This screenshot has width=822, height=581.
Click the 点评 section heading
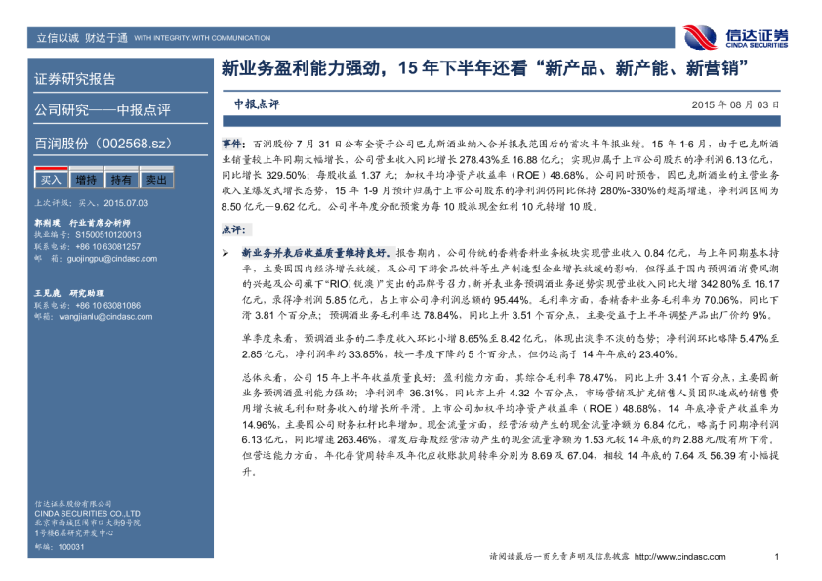pos(232,228)
